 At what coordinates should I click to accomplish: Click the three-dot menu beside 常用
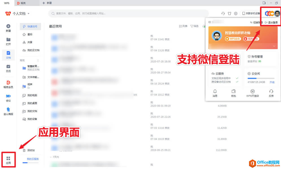tap(38, 60)
